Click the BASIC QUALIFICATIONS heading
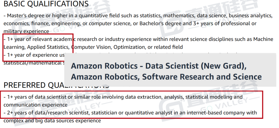The height and width of the screenshot is (128, 279). click(46, 4)
